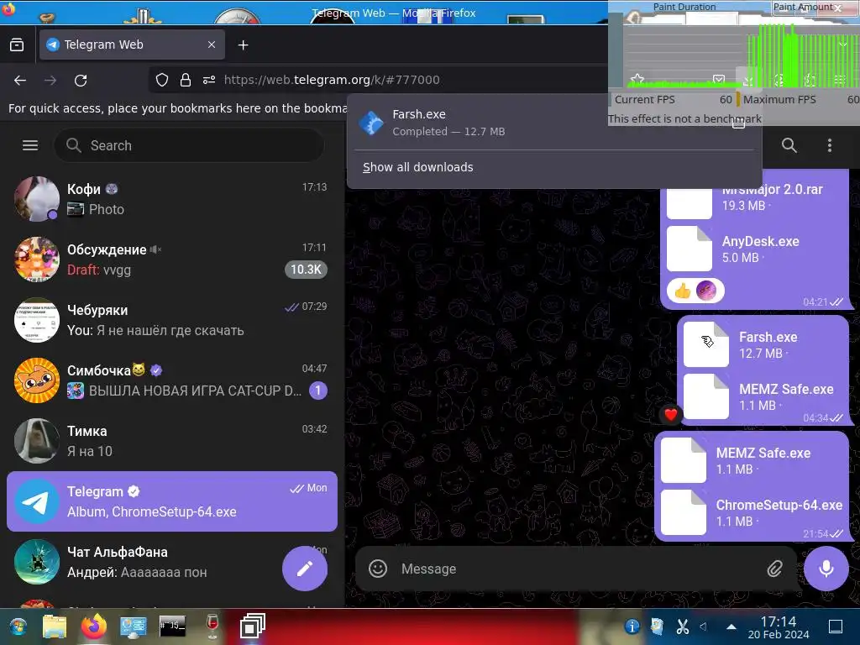This screenshot has width=860, height=645.
Task: Click the red heart reaction
Action: (671, 415)
